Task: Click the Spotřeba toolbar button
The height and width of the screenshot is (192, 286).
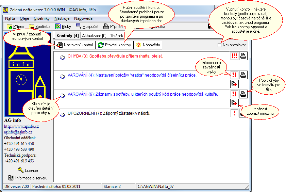Action: point(40,27)
